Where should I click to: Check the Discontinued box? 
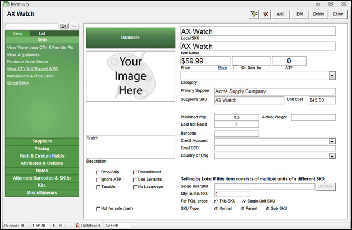tap(135, 172)
